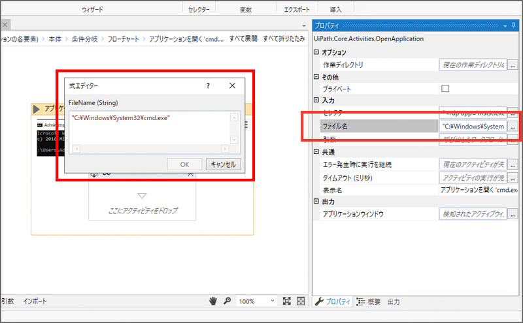This screenshot has width=523, height=323.
Task: Open the プロパティ panel options dropdown
Action: 505,25
